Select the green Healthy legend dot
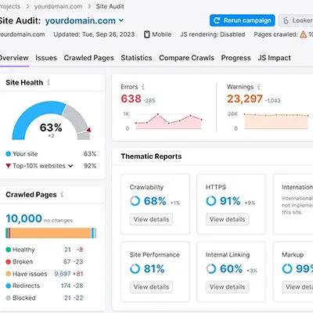 (9, 250)
